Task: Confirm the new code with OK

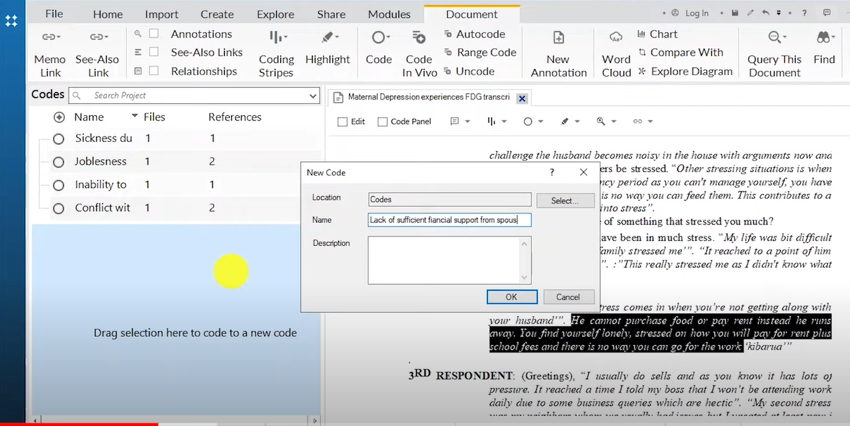Action: click(x=512, y=297)
